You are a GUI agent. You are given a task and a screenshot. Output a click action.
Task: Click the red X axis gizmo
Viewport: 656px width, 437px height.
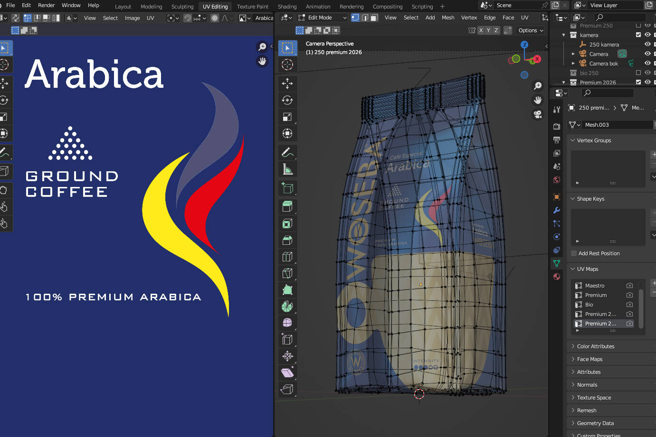(x=537, y=59)
